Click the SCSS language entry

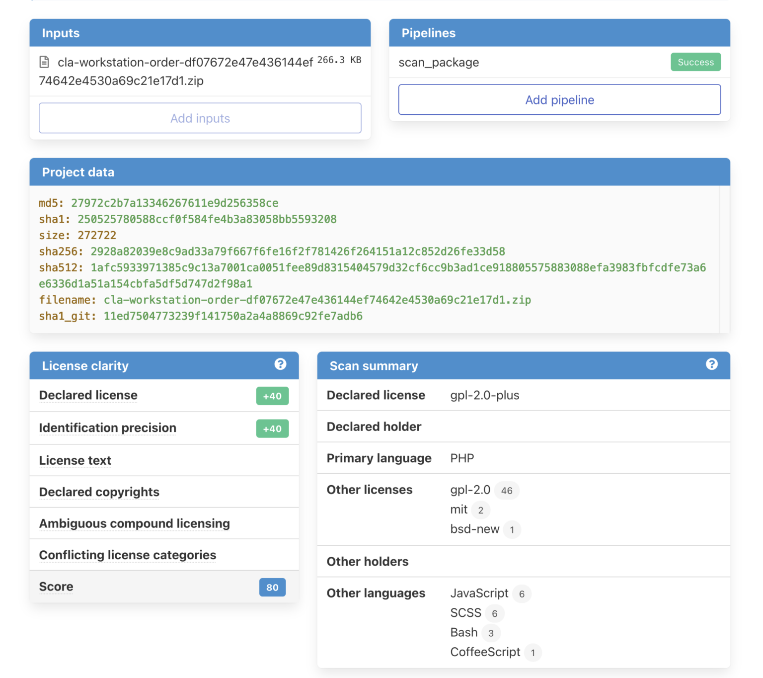coord(465,613)
